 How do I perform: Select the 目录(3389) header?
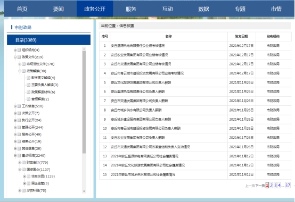[49, 40]
